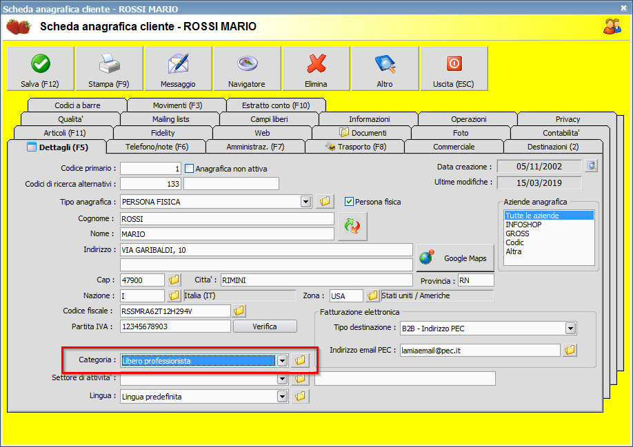This screenshot has width=633, height=447.
Task: Open the folder lookup beside Categoria
Action: 300,360
